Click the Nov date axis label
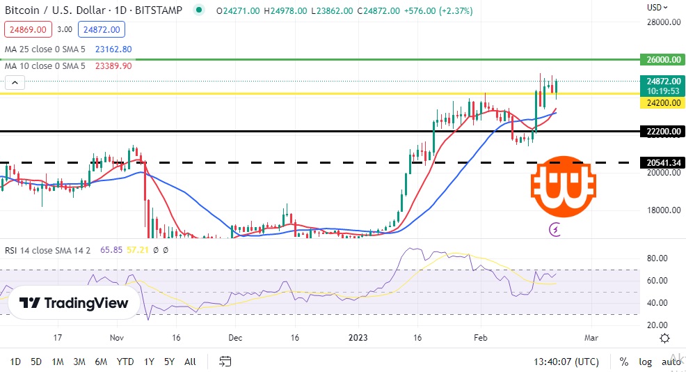The width and height of the screenshot is (686, 372). (117, 338)
